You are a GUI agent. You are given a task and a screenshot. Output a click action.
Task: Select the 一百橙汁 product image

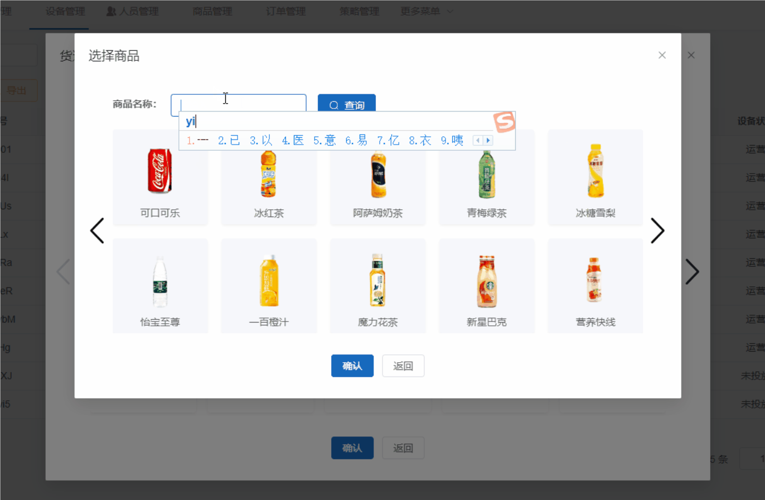pos(269,281)
